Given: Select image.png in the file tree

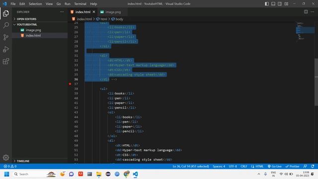Looking at the screenshot, I should click(x=40, y=30).
